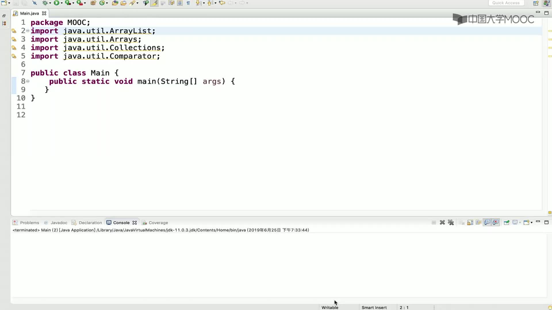
Task: Collapse the import block on line 2
Action: coord(28,30)
